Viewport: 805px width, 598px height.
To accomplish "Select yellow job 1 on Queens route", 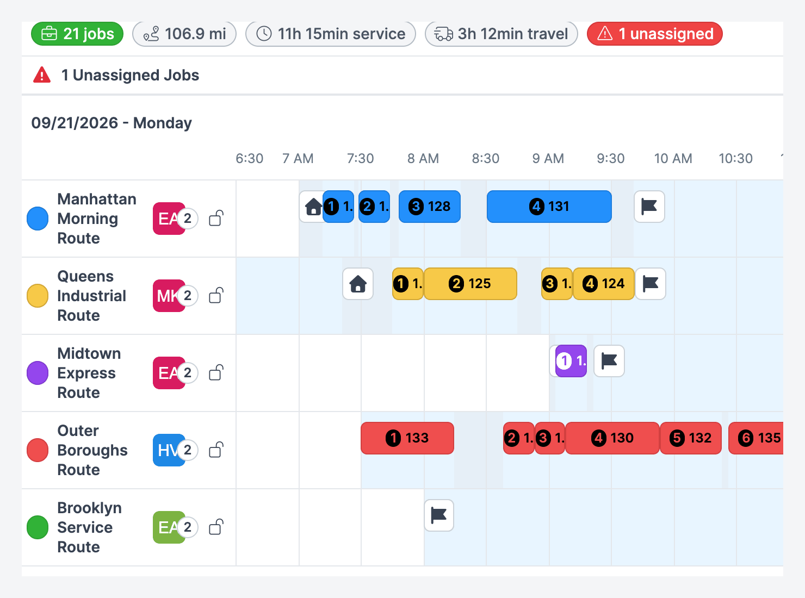I will tap(408, 284).
